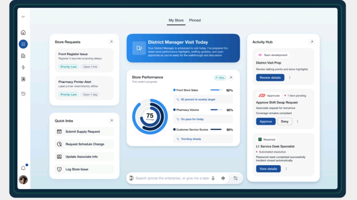
Task: Switch to the Pinned tab
Action: point(195,20)
